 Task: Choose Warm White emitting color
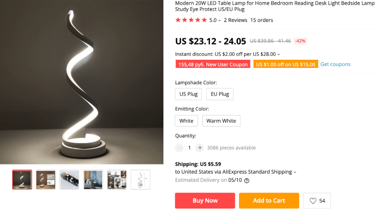coord(221,121)
